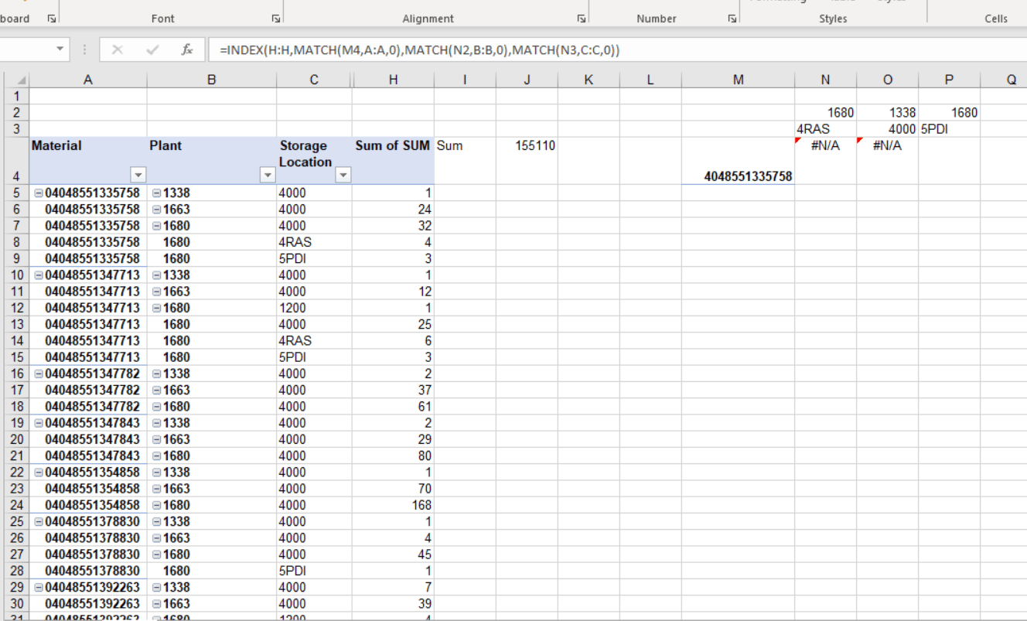
Task: Select the #N/A cell in column O
Action: [887, 161]
